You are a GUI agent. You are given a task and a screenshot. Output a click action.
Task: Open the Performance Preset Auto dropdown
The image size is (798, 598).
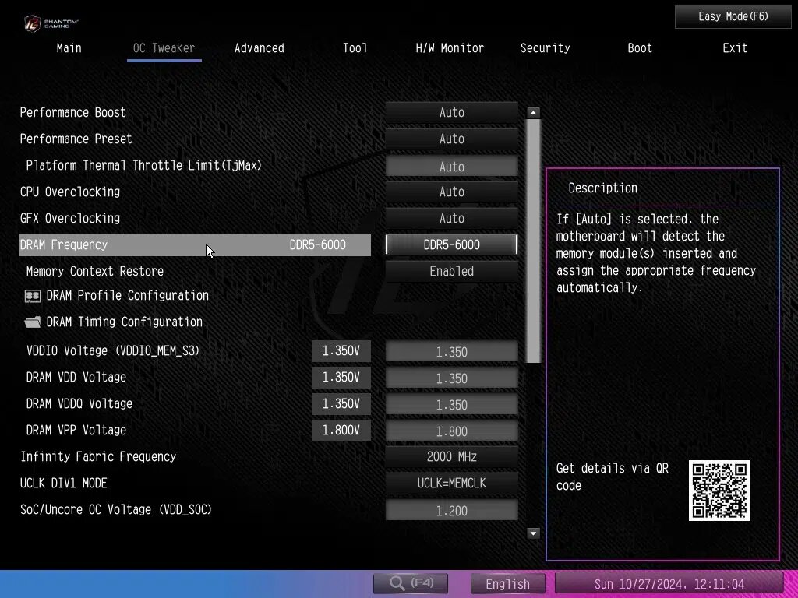(x=451, y=139)
